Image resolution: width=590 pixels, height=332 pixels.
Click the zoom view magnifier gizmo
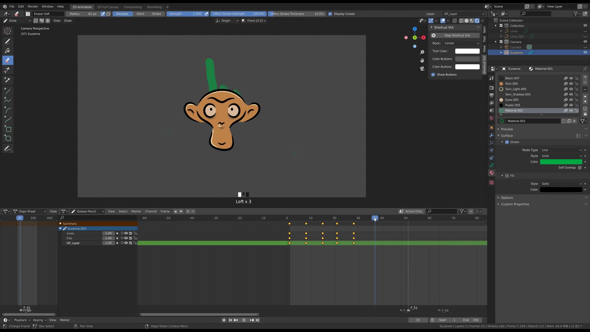422,52
